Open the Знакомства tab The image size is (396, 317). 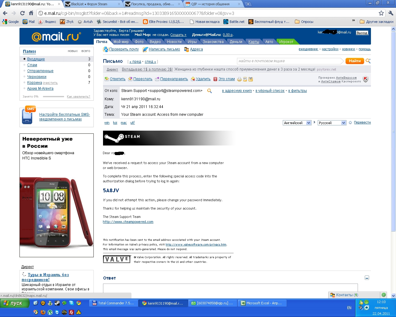click(213, 42)
